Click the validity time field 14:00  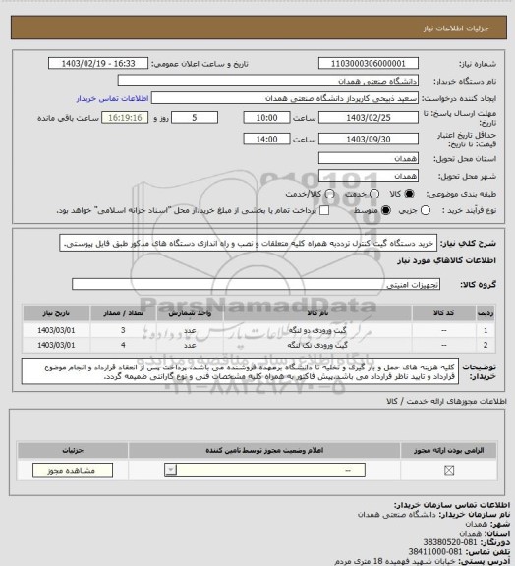(267, 139)
